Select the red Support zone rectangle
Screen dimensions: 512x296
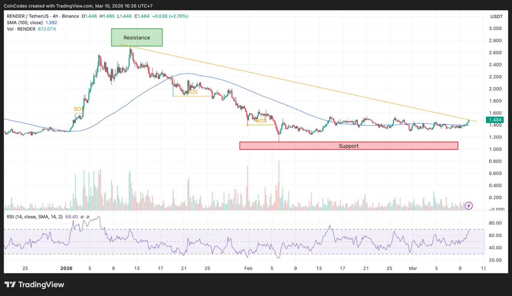pos(349,146)
